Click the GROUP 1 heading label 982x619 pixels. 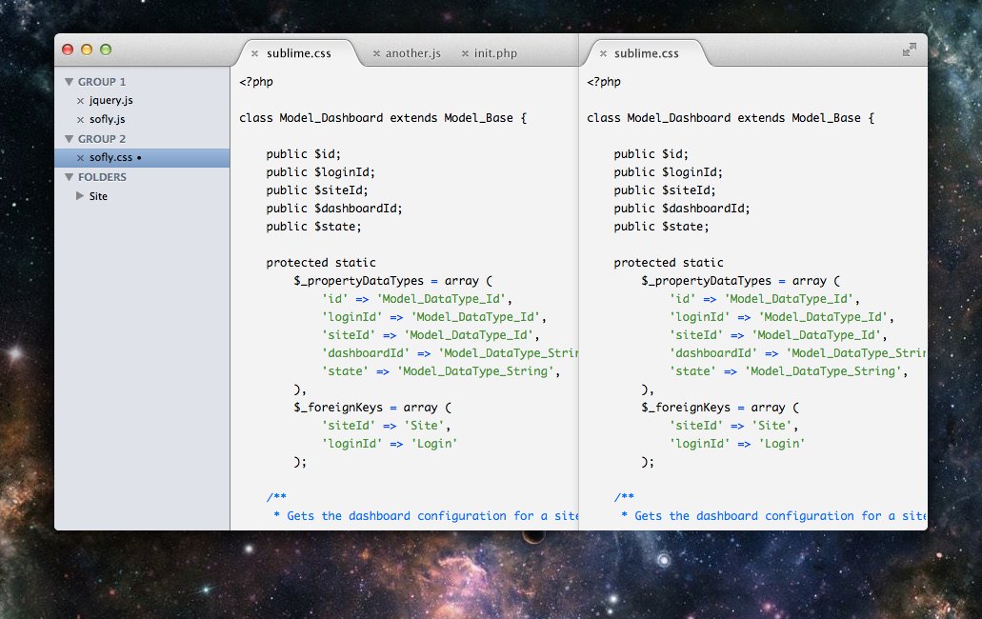102,82
